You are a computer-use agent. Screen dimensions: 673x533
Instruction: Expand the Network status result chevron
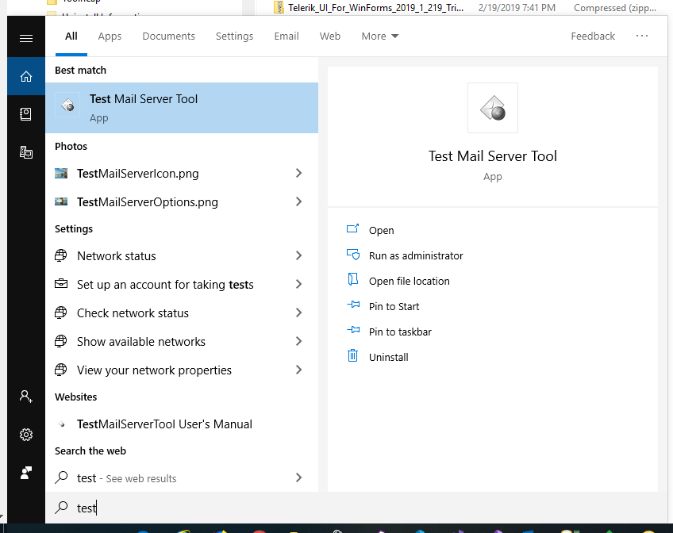click(298, 256)
